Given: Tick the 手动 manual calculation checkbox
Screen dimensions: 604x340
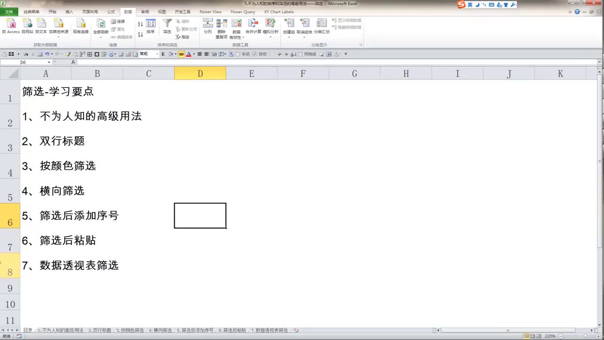Looking at the screenshot, I should [238, 54].
